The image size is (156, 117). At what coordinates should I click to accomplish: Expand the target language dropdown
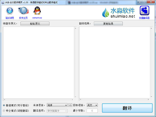[x=92, y=105]
